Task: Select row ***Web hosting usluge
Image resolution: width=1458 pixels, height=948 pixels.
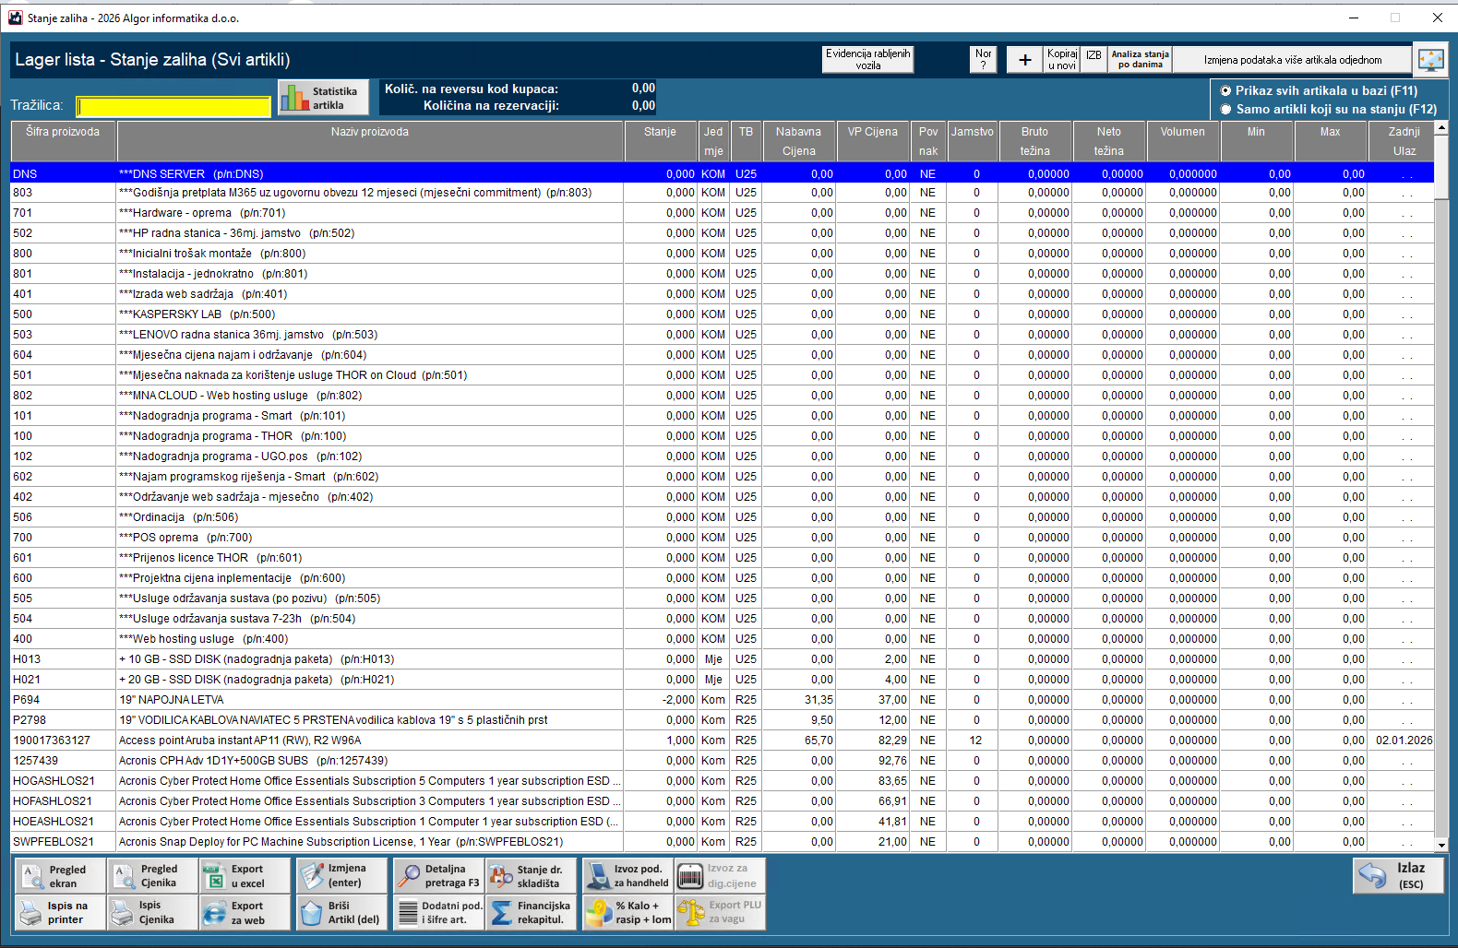Action: [x=722, y=639]
